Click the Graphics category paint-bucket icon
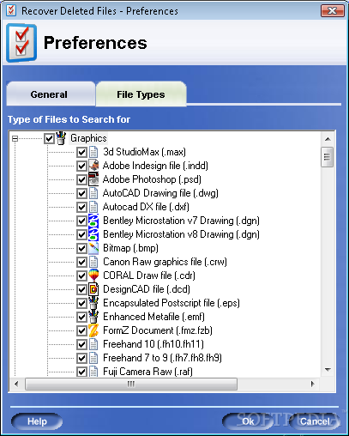Image resolution: width=349 pixels, height=436 pixels. pos(61,138)
